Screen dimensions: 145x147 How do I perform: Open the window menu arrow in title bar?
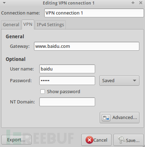click(x=4, y=3)
